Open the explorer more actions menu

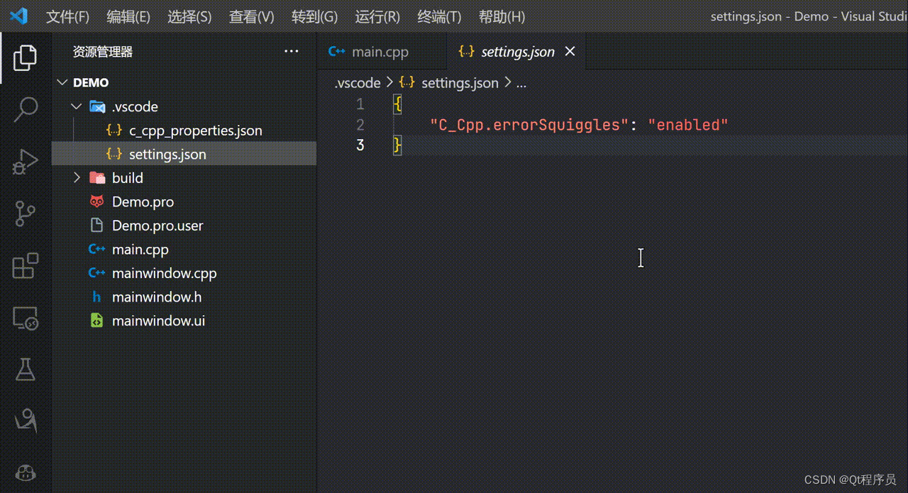point(292,51)
